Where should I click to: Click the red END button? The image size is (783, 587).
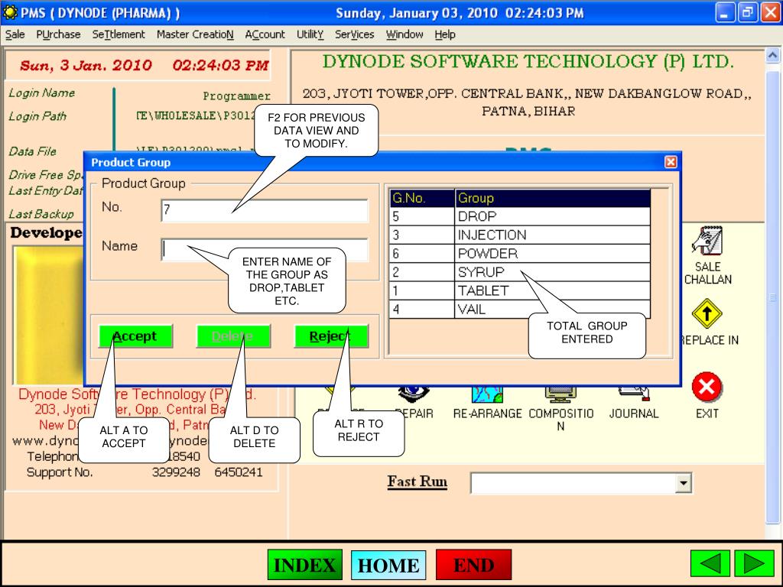(x=473, y=565)
